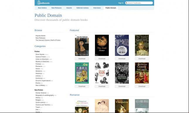Open the Wizard of Oz book cover
Viewport: 189px width, 113px height.
coord(82,73)
